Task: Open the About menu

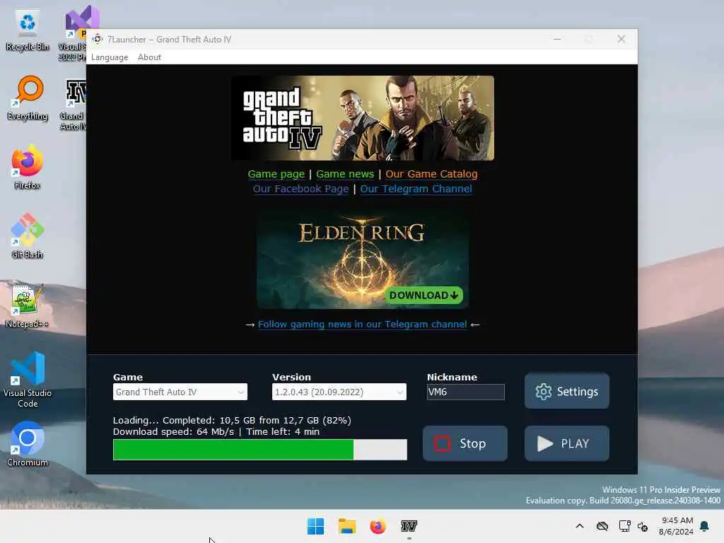Action: pos(149,57)
